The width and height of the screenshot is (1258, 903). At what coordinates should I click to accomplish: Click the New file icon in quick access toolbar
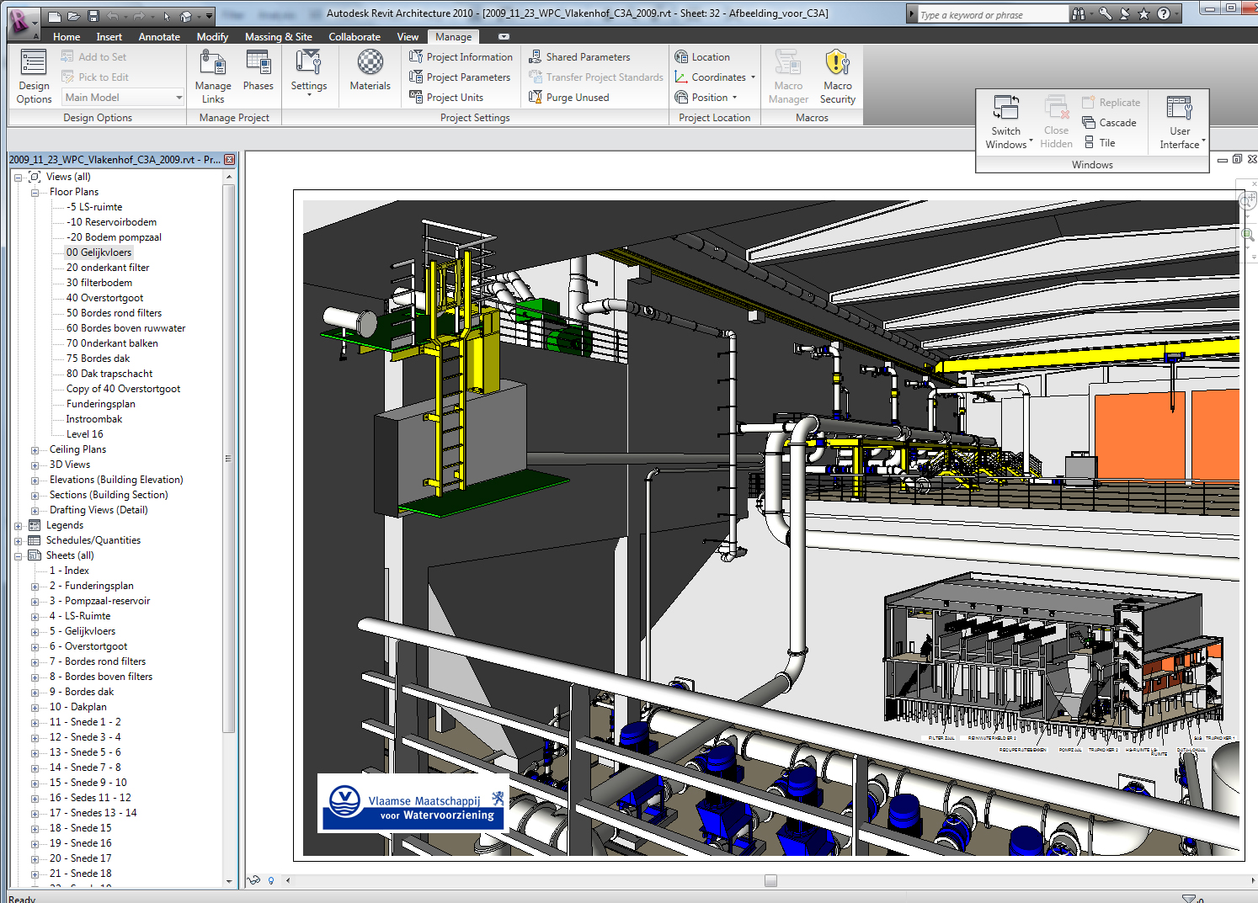pos(55,16)
